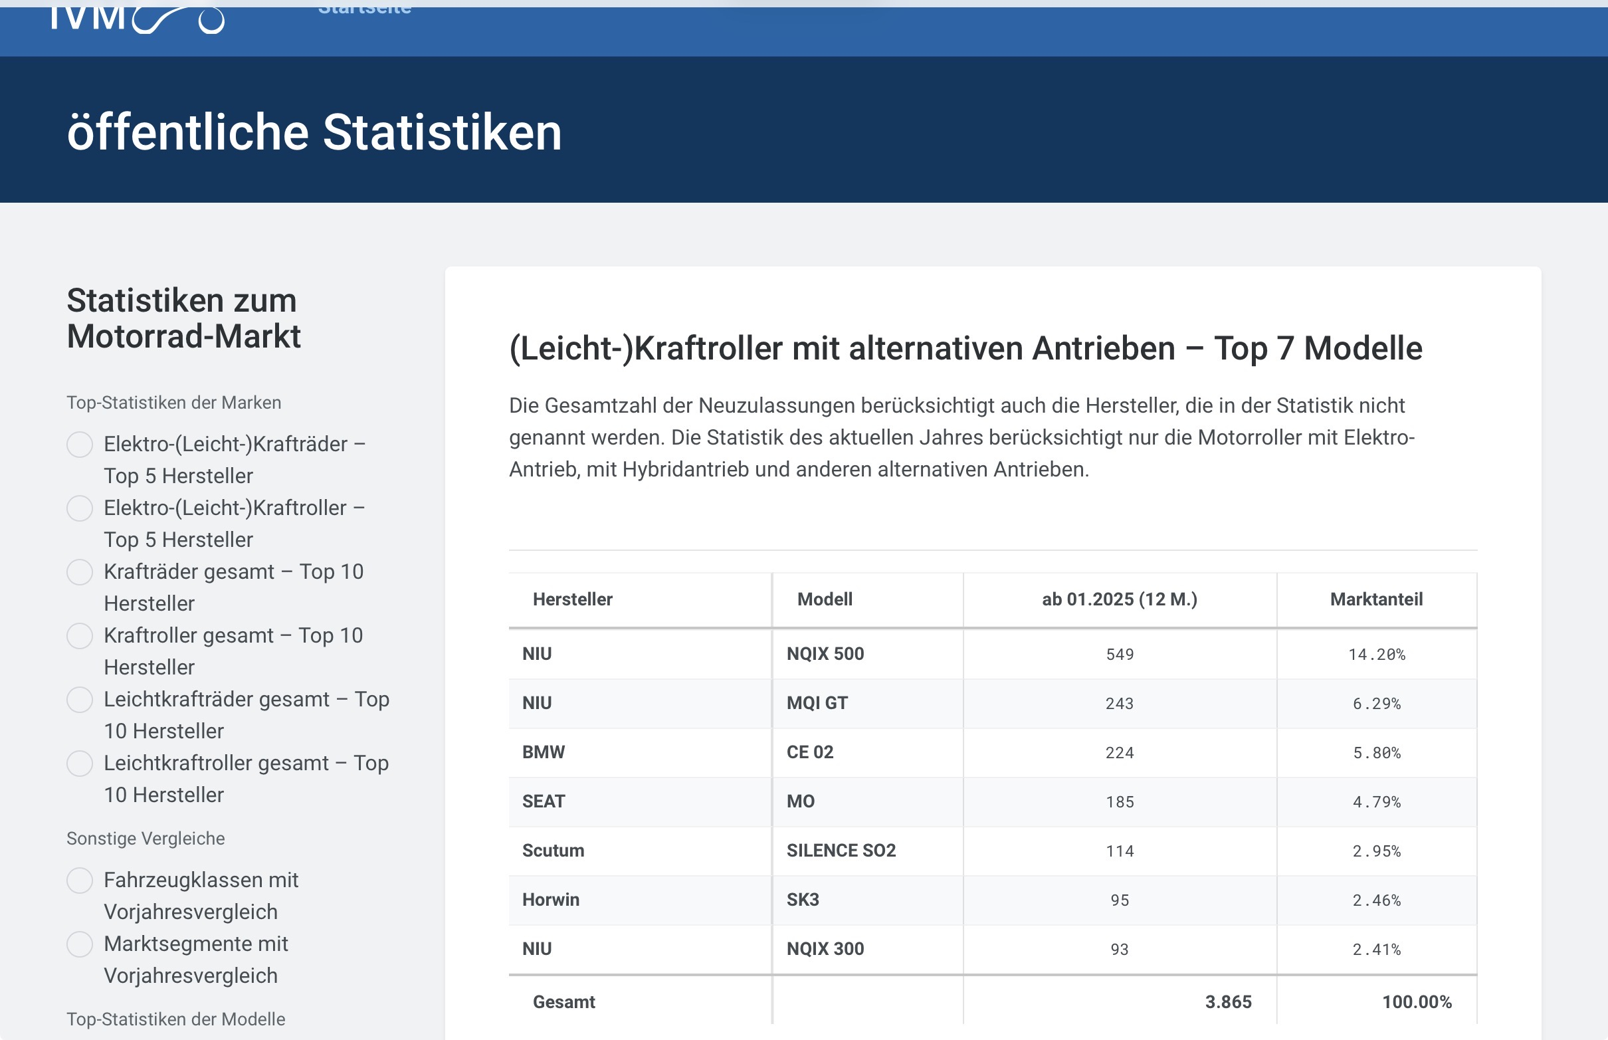Choose Kraftroller gesamt Top 10 Hersteller option
Viewport: 1608px width, 1040px height.
80,636
